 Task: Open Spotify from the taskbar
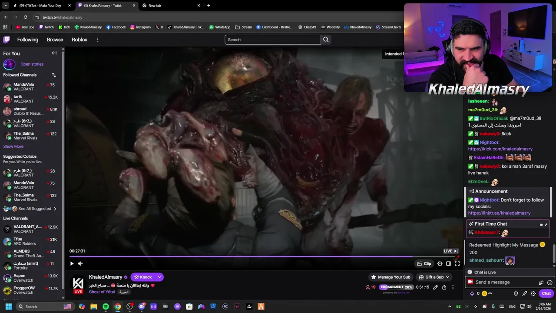tap(106, 306)
